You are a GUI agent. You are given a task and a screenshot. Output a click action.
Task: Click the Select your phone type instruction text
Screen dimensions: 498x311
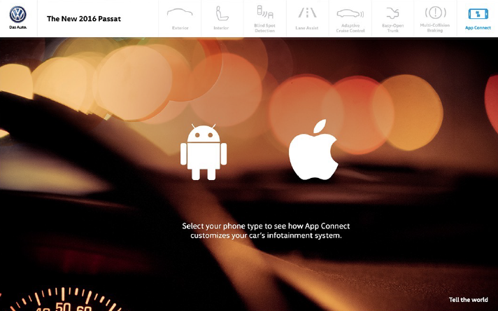(x=266, y=230)
